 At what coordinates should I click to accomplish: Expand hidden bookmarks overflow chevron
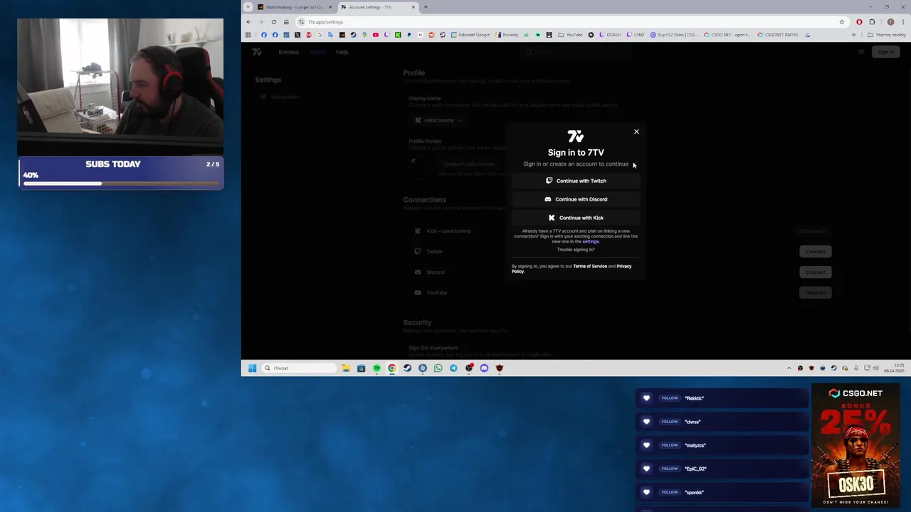(853, 35)
